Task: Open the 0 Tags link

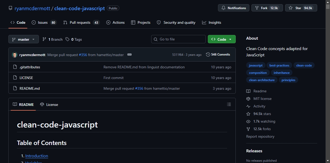Action: click(x=74, y=39)
